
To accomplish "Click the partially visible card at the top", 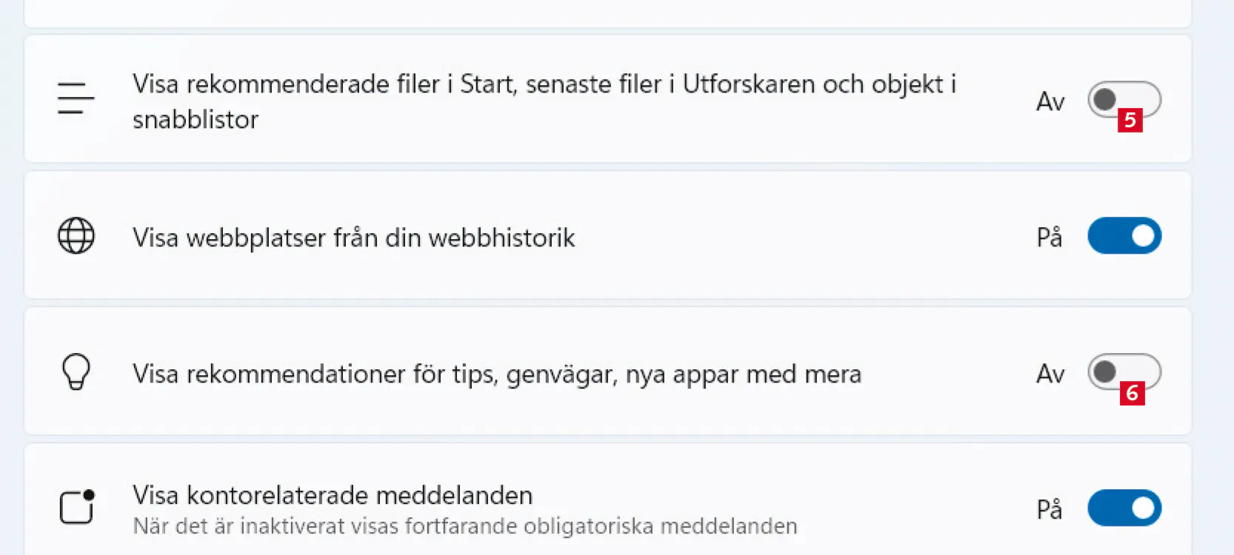I will (607, 13).
